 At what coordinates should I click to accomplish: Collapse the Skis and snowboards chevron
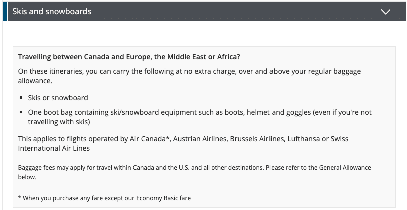[x=385, y=12]
